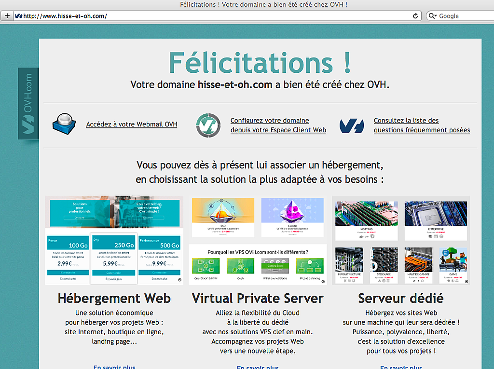Open 'En savoir plus' under Hébergement Web
494x369 pixels.
(114, 367)
